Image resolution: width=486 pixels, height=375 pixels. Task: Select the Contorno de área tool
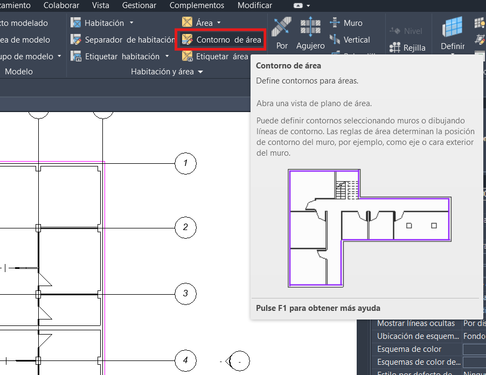221,40
